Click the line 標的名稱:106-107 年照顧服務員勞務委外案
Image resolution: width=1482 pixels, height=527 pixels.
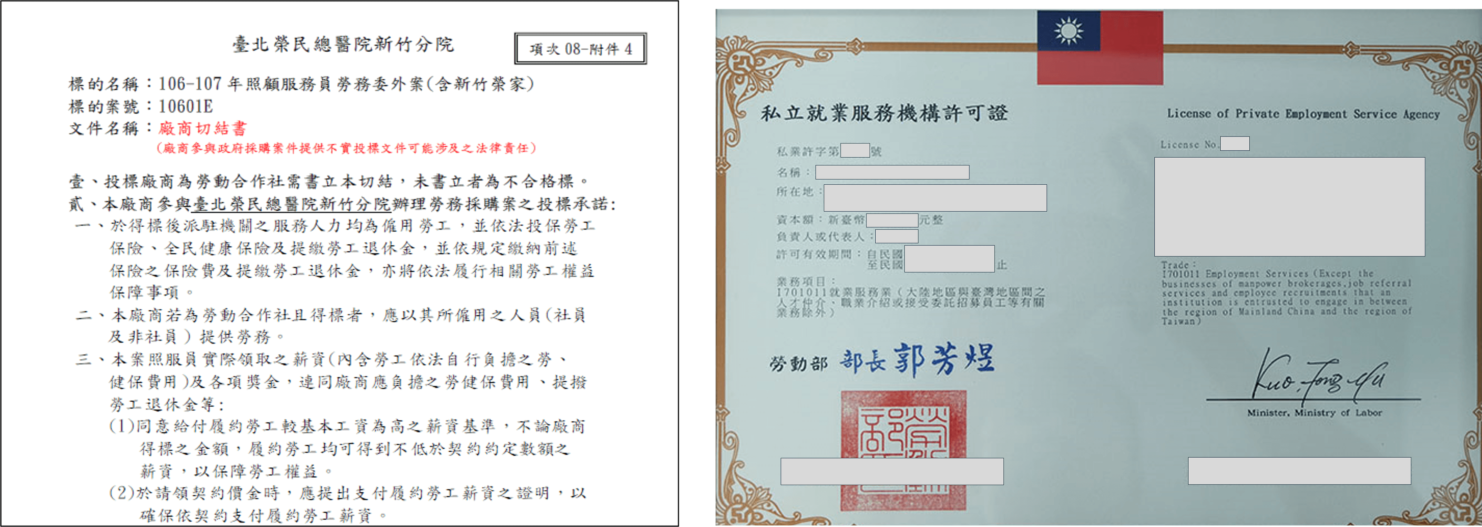click(x=301, y=84)
